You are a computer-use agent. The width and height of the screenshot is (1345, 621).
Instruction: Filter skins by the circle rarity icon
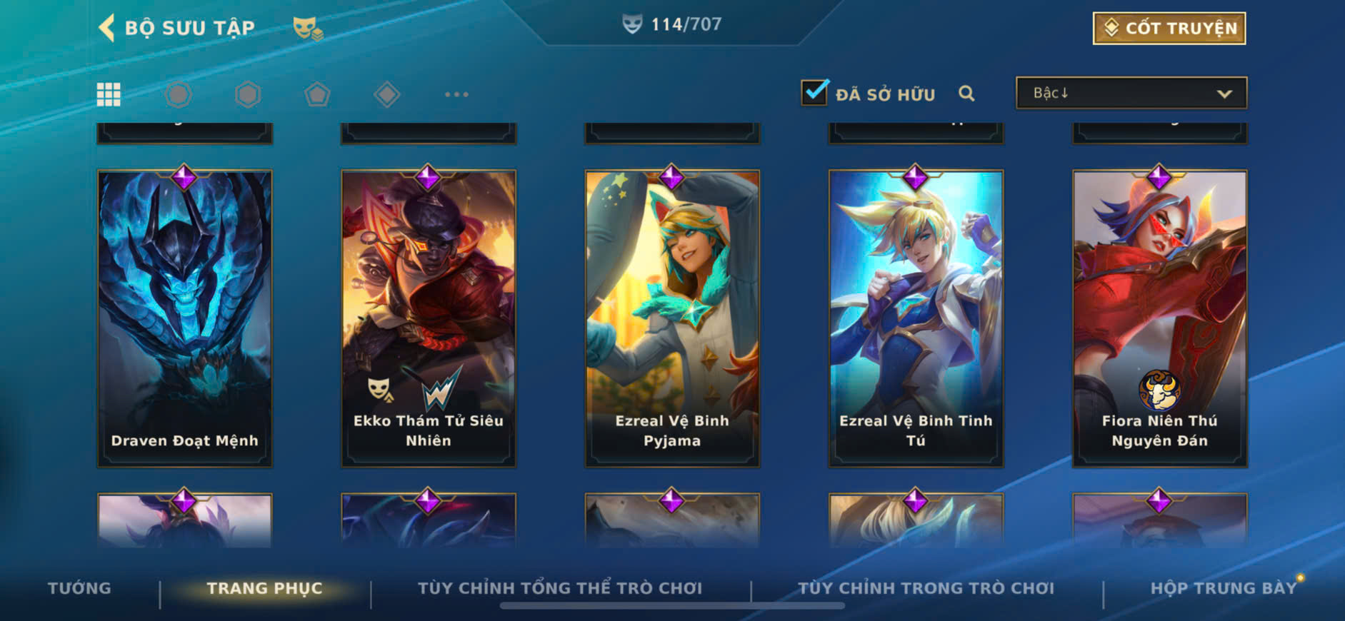(x=179, y=94)
